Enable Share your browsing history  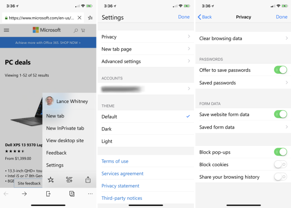(x=280, y=177)
